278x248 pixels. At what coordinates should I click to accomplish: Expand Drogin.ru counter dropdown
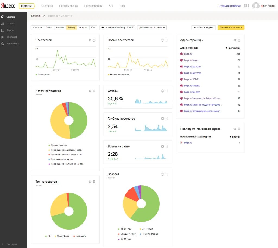click(x=38, y=16)
